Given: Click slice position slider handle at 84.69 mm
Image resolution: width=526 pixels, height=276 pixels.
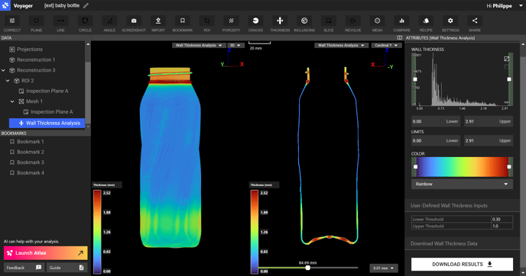Looking at the screenshot, I should click(x=307, y=268).
